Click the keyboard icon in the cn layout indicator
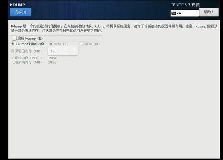223x160 pixels. tap(173, 13)
